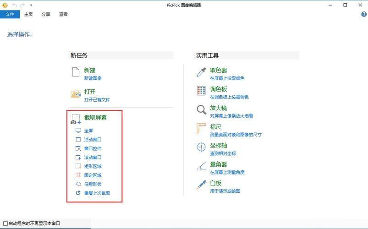
Task: Click the color picker eyedropper icon
Action: (201, 72)
